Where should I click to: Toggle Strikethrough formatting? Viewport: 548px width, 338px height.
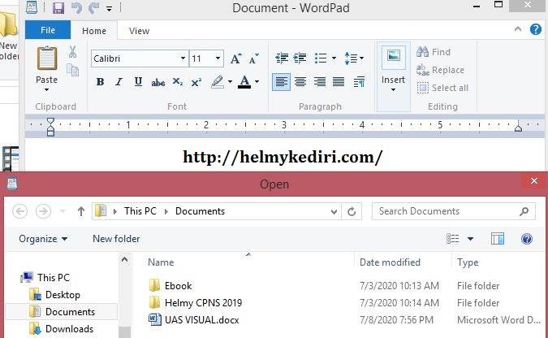click(x=158, y=82)
